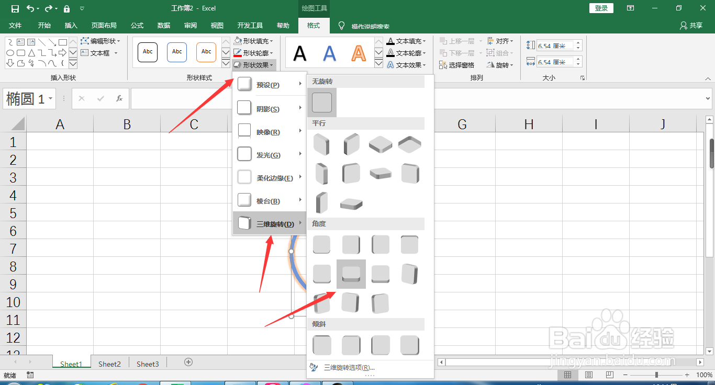Viewport: 715px width, 385px height.
Task: Apply the blue outline Abc shape style
Action: [177, 52]
